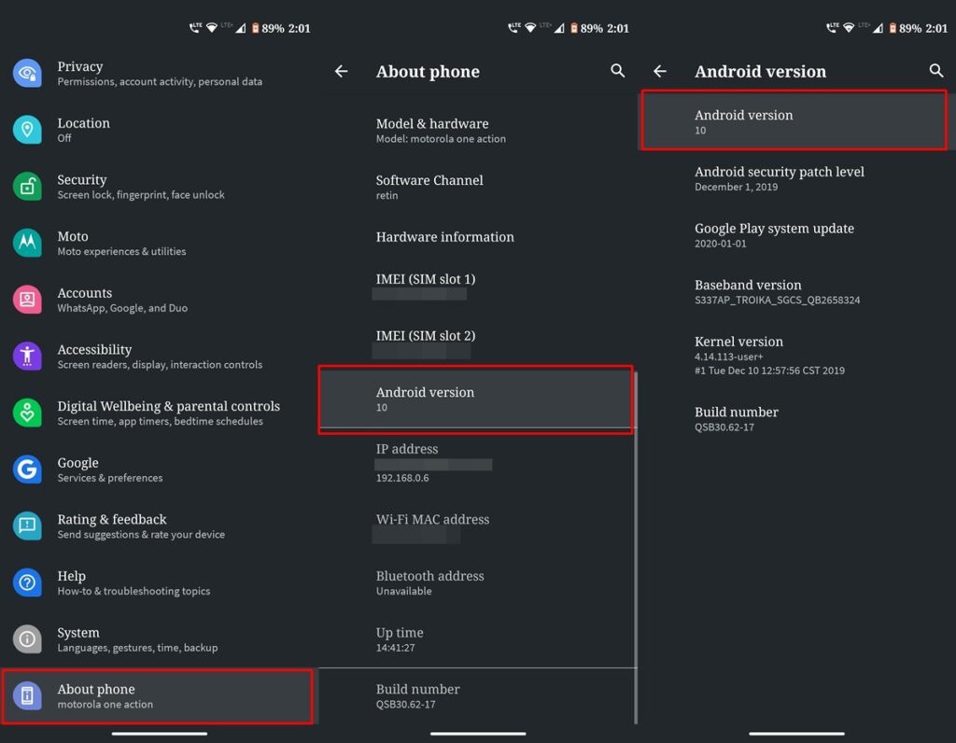Tap Android security patch level entry

click(x=794, y=178)
